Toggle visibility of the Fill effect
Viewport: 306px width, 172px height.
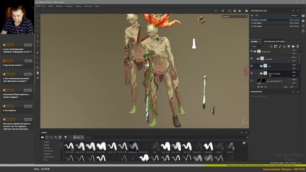point(258,87)
